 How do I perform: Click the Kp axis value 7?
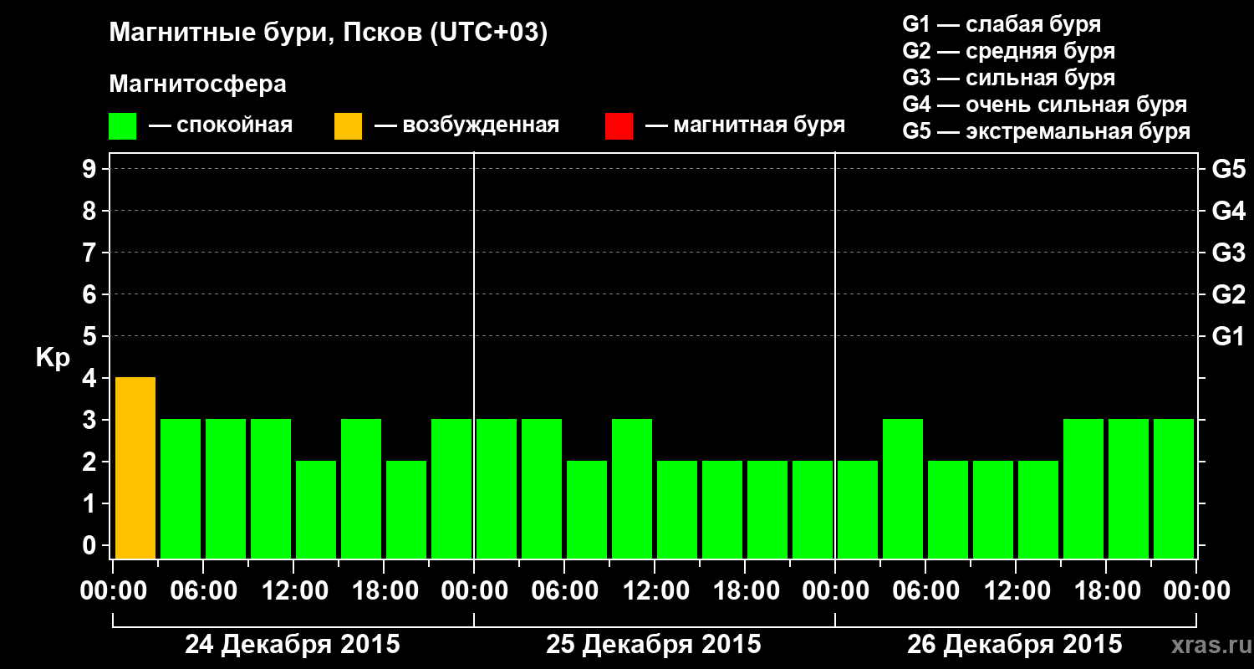(91, 253)
